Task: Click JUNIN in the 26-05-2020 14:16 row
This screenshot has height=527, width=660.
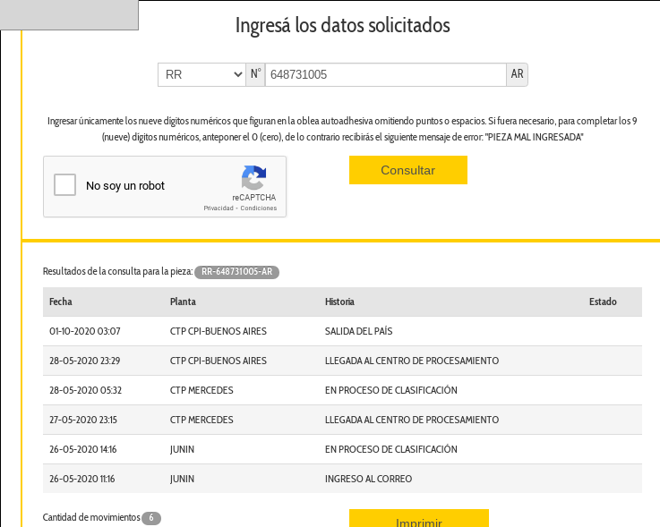Action: [183, 449]
